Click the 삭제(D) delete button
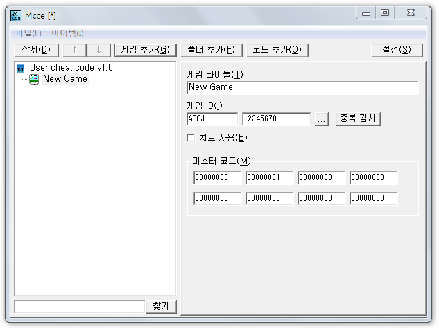 pos(36,50)
